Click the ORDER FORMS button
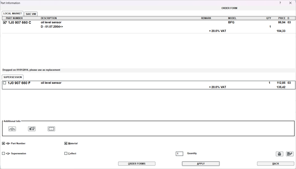 pos(137,164)
